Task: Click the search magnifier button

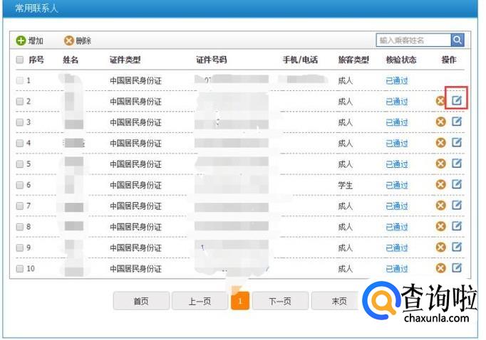Action: [457, 40]
